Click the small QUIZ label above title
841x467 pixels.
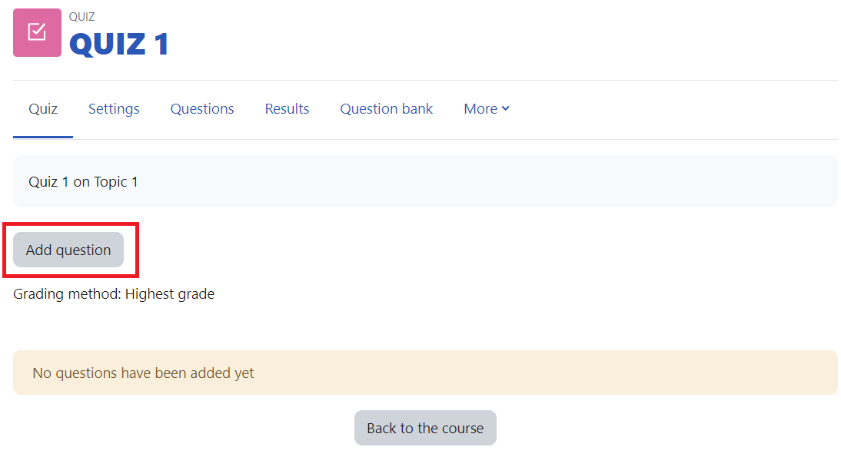82,17
